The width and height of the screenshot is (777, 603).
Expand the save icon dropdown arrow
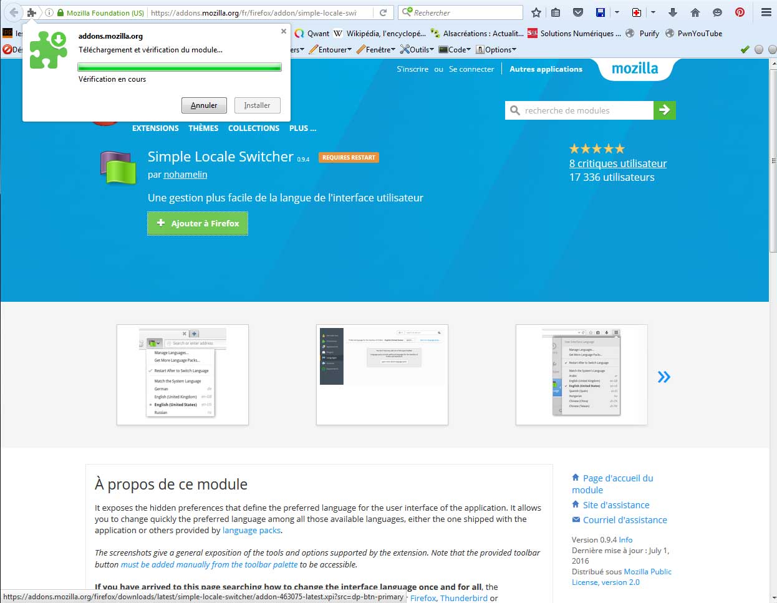click(x=617, y=12)
